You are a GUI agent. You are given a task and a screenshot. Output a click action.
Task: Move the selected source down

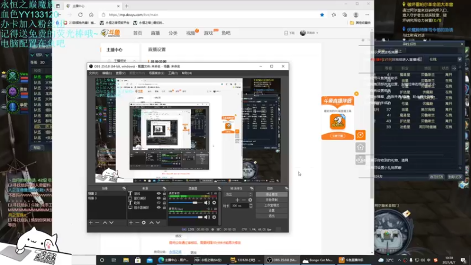click(158, 223)
